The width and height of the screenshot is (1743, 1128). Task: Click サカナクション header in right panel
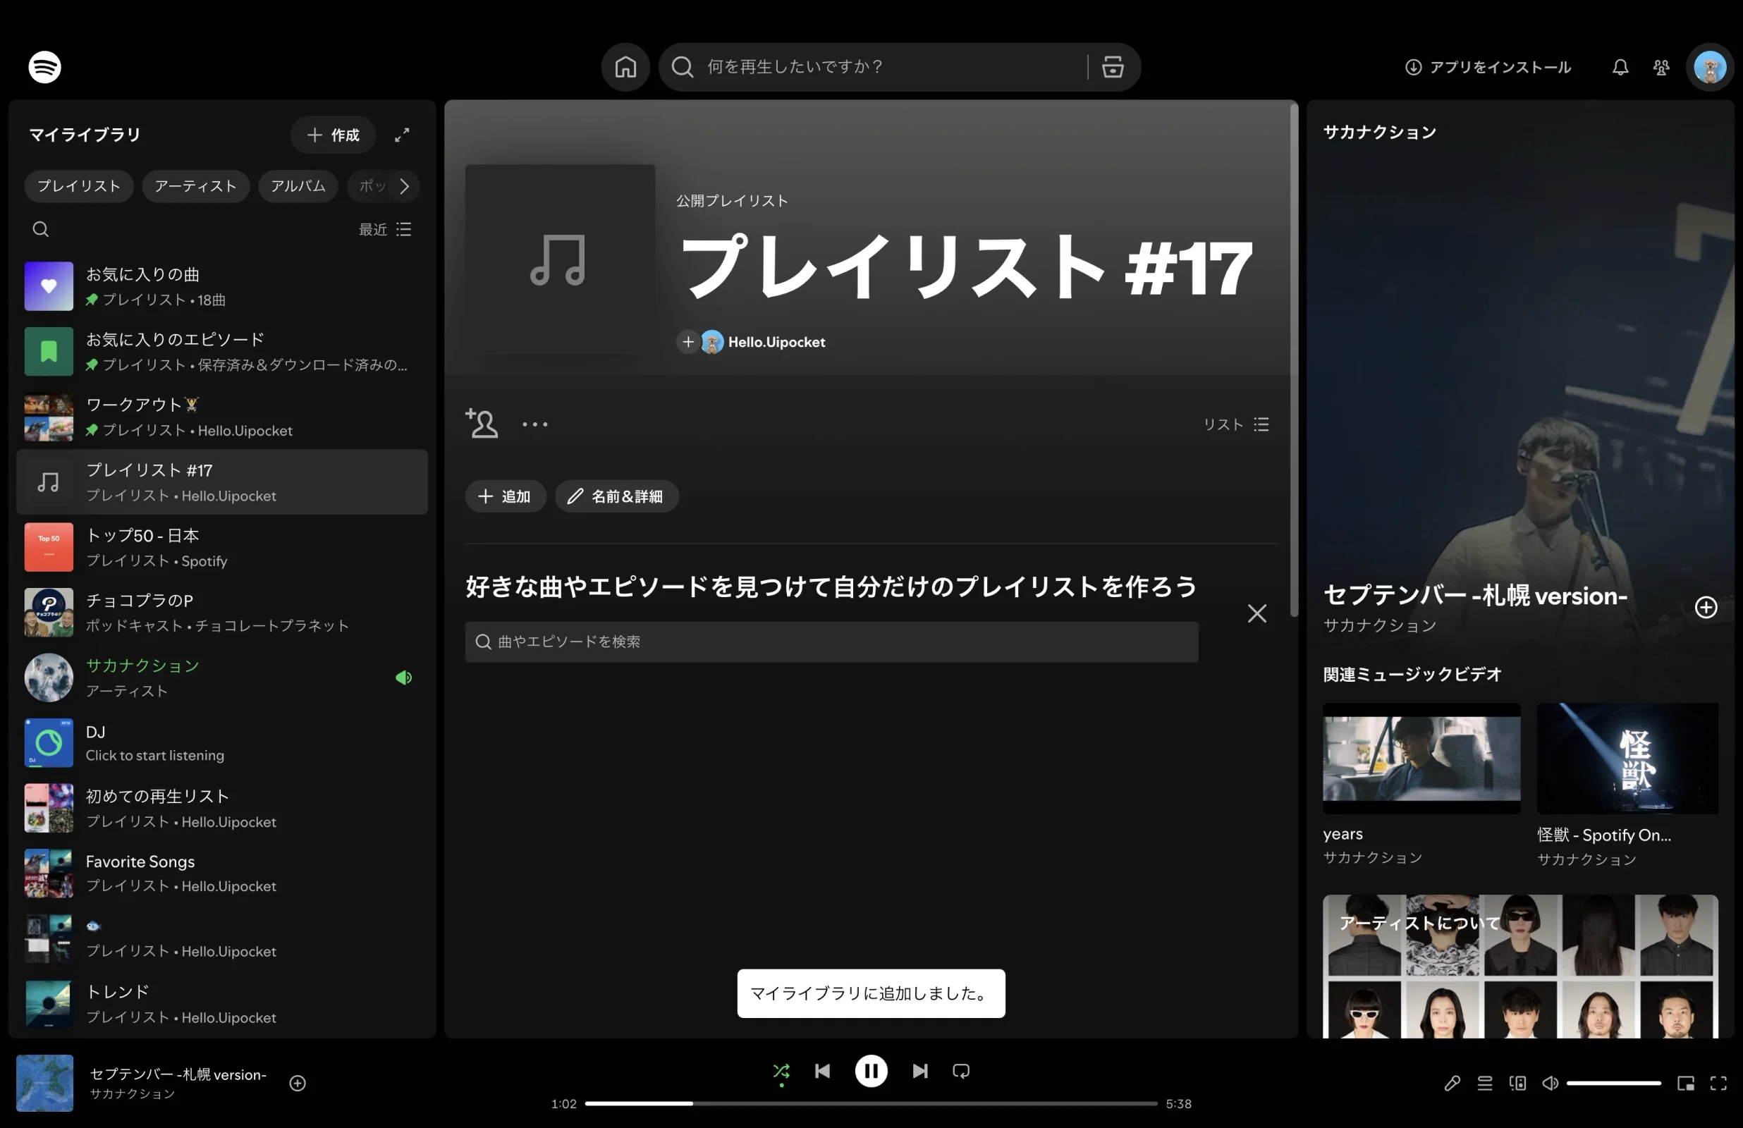(x=1379, y=132)
